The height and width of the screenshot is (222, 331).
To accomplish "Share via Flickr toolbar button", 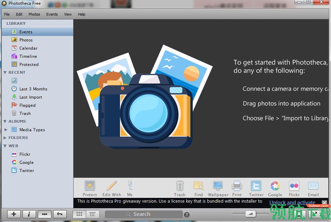I will pyautogui.click(x=294, y=188).
